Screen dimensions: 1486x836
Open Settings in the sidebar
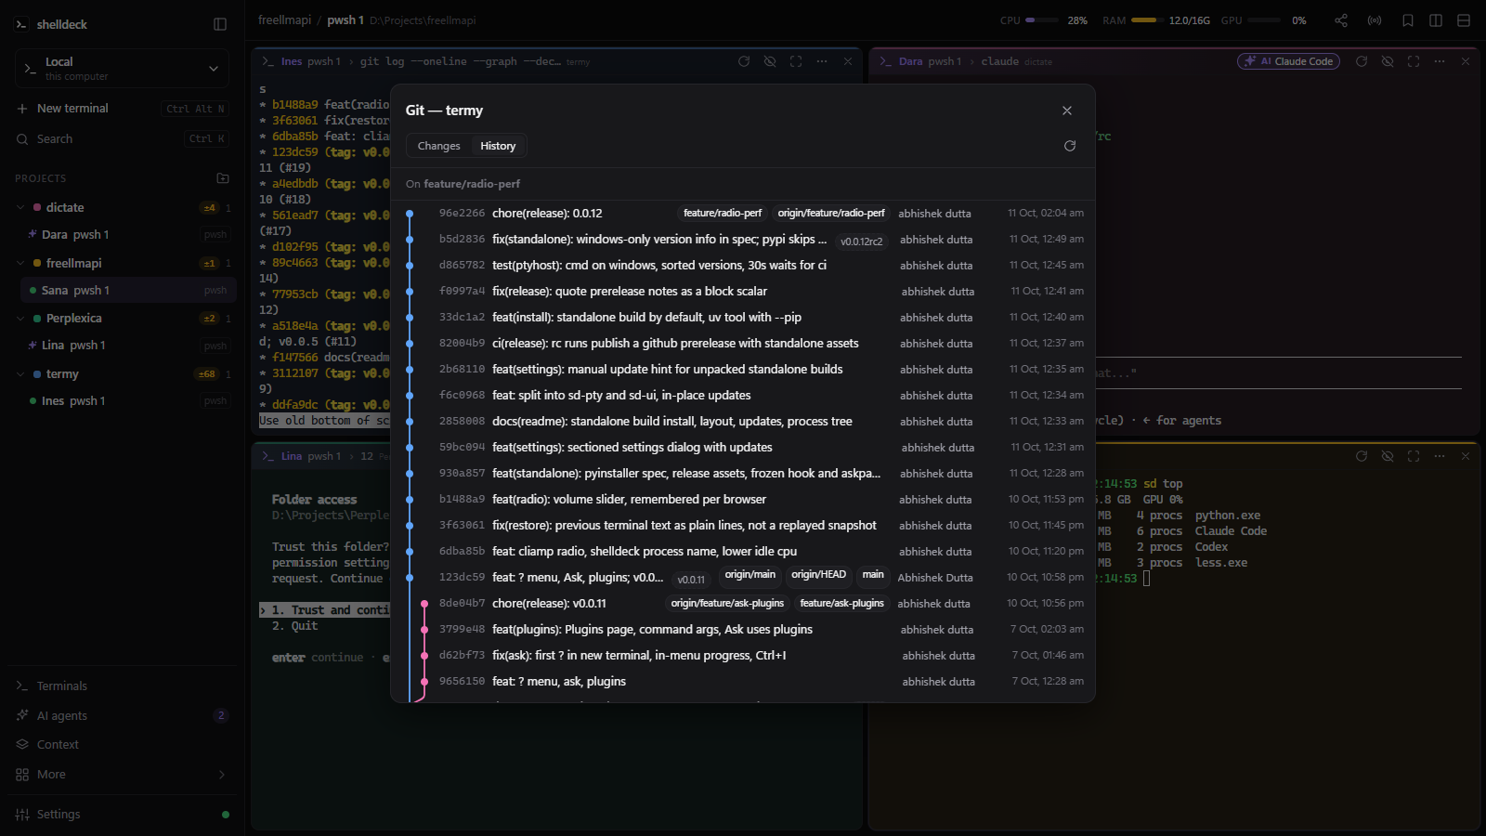pos(122,815)
